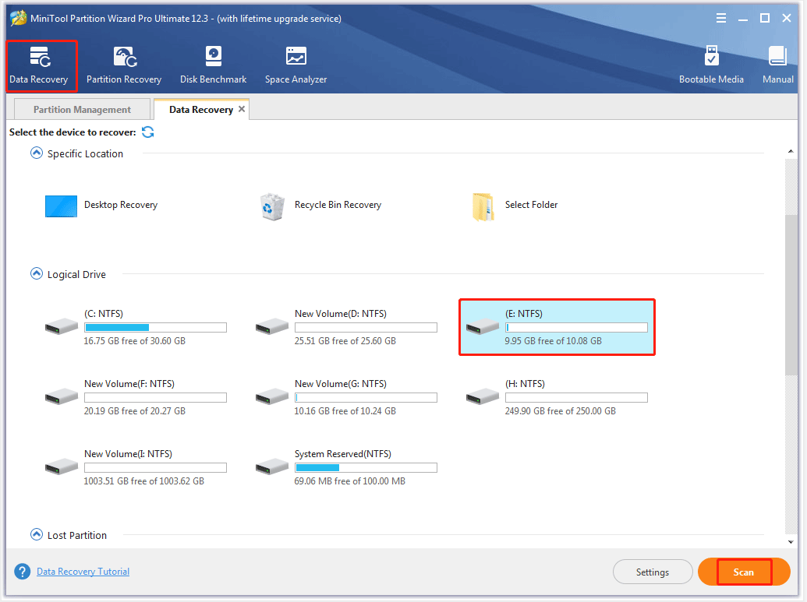Click the Scan button

744,572
